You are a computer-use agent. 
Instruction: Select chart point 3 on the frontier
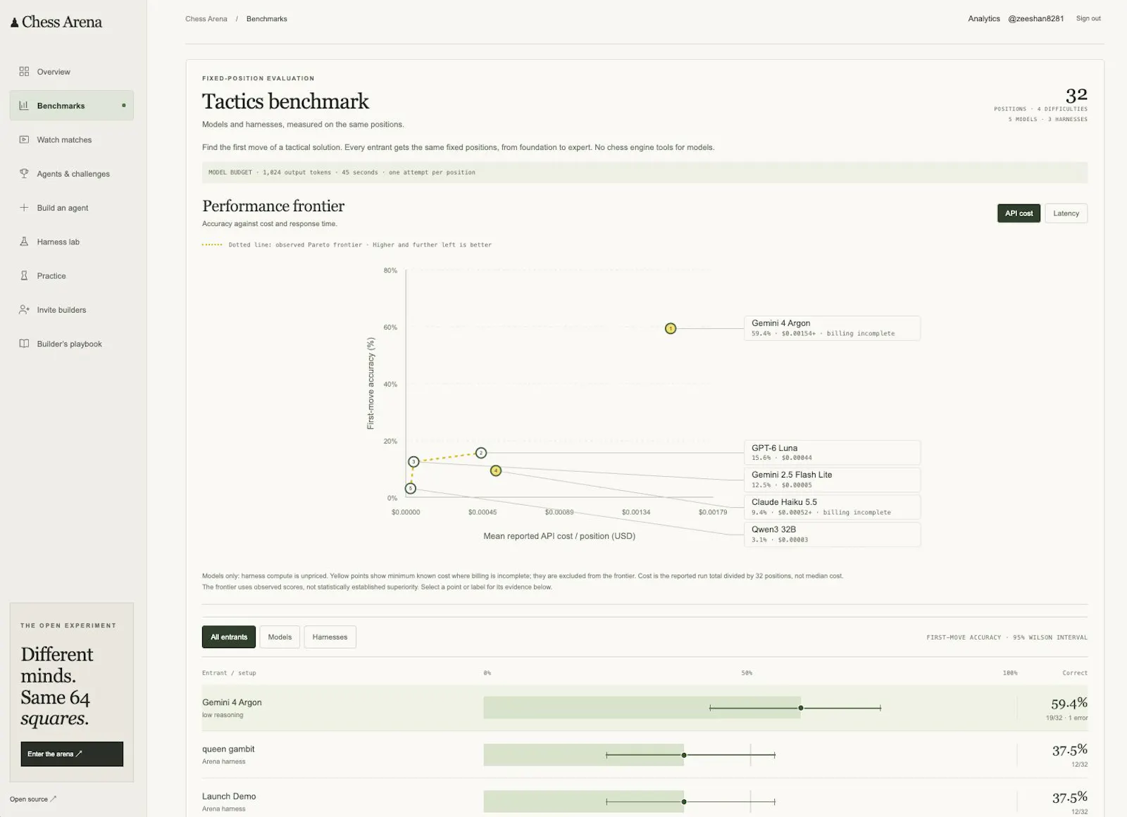point(413,462)
